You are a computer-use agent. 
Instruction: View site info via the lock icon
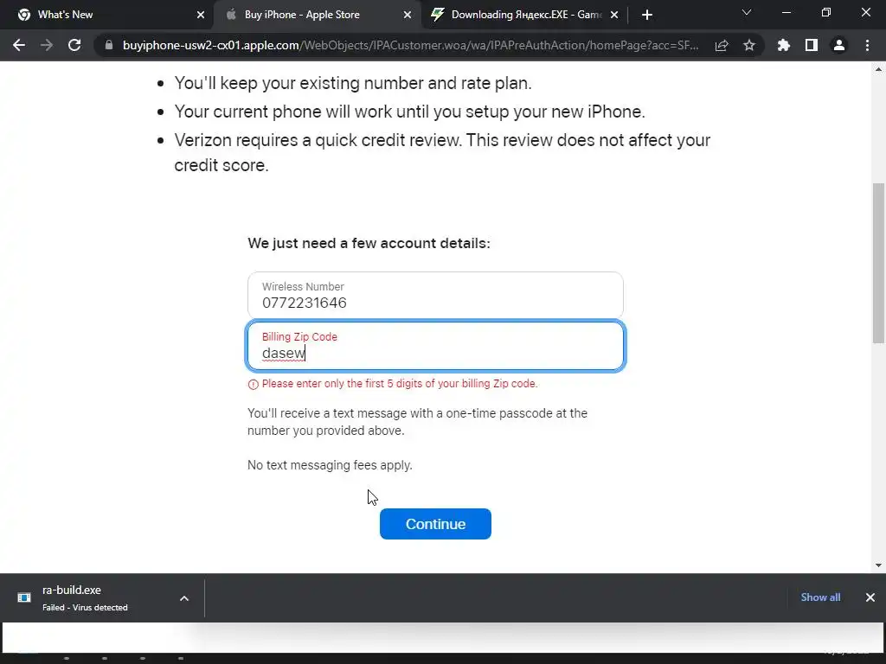tap(109, 45)
